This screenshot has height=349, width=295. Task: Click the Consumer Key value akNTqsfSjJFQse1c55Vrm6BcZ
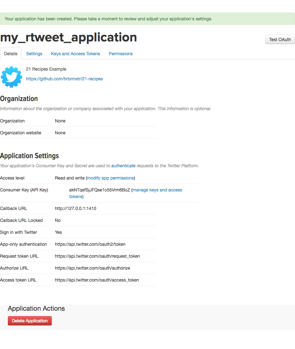[99, 190]
